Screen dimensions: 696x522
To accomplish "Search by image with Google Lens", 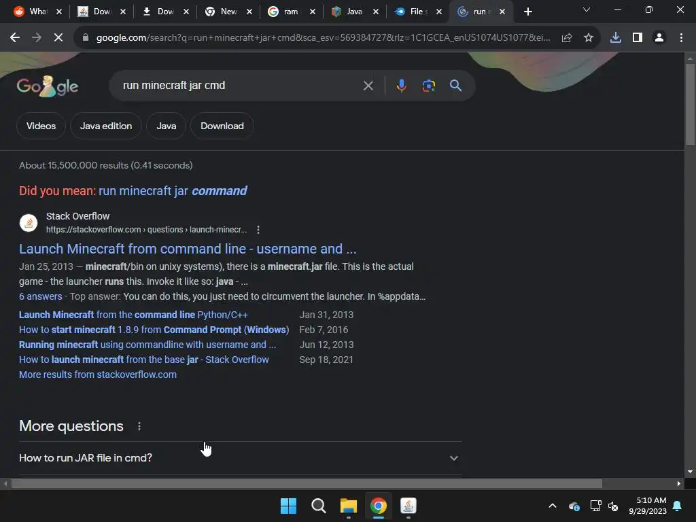I will pyautogui.click(x=428, y=86).
